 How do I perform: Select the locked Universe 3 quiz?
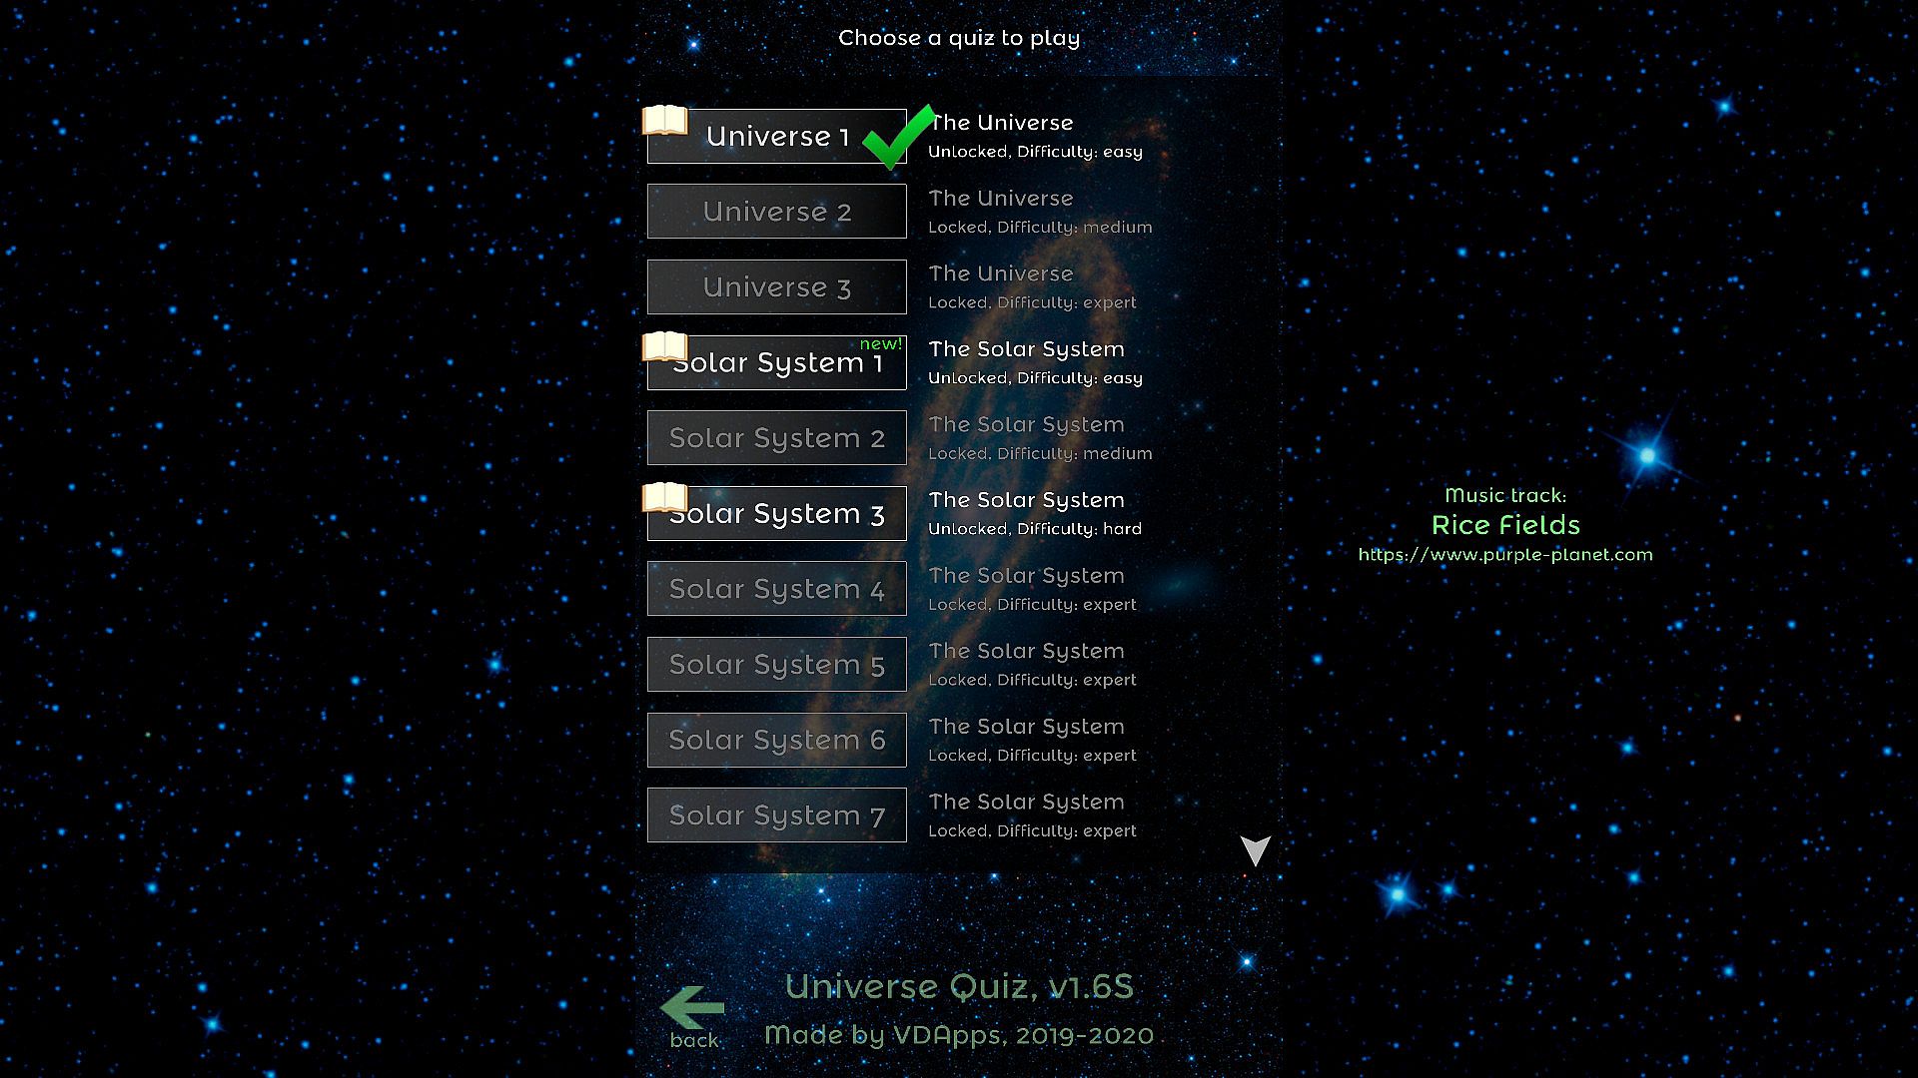(x=776, y=287)
